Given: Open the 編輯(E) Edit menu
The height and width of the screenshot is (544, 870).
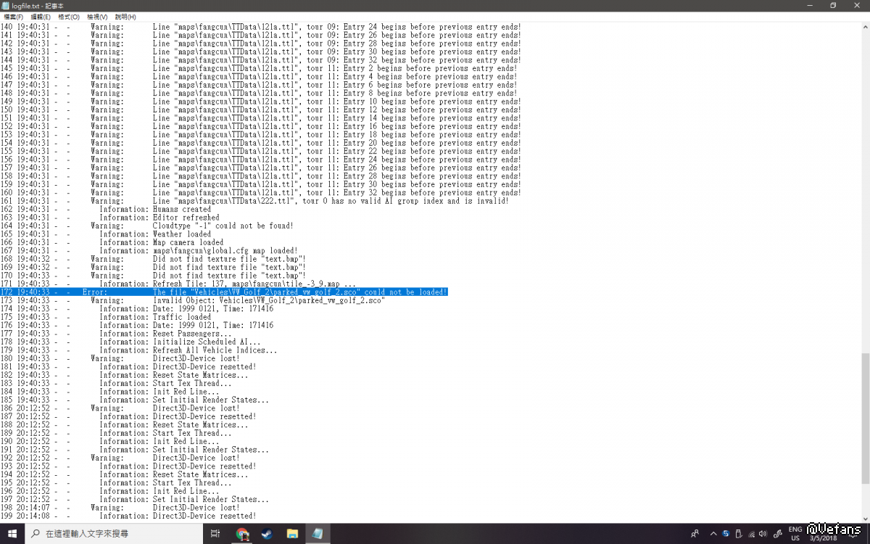Looking at the screenshot, I should (41, 17).
